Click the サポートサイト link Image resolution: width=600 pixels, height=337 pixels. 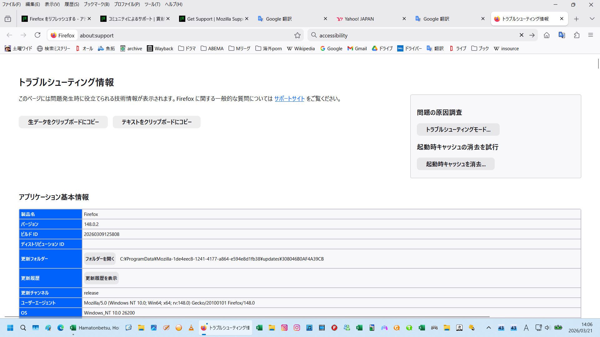[289, 99]
